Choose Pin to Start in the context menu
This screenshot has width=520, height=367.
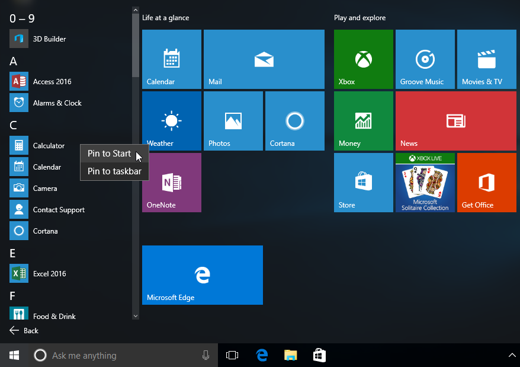point(114,154)
